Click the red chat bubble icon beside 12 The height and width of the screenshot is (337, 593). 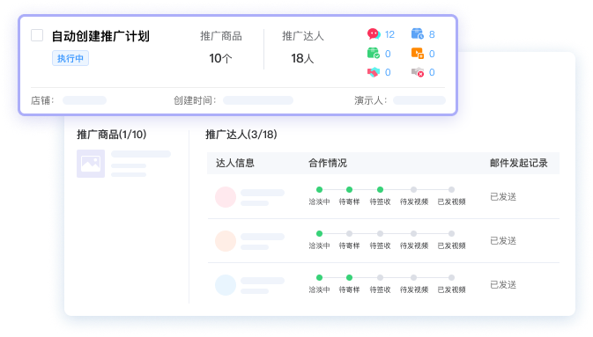374,34
